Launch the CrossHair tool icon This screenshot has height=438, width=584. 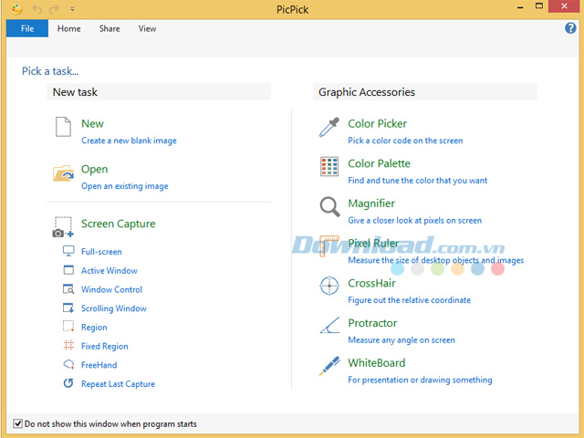pos(328,287)
